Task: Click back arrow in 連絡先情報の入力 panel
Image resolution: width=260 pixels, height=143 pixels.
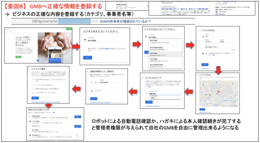Action: coord(88,71)
